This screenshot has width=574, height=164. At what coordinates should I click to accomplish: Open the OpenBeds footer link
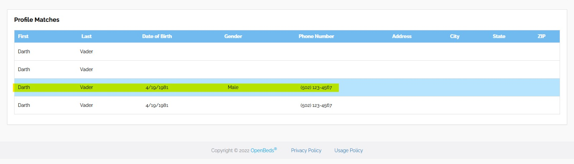click(262, 150)
